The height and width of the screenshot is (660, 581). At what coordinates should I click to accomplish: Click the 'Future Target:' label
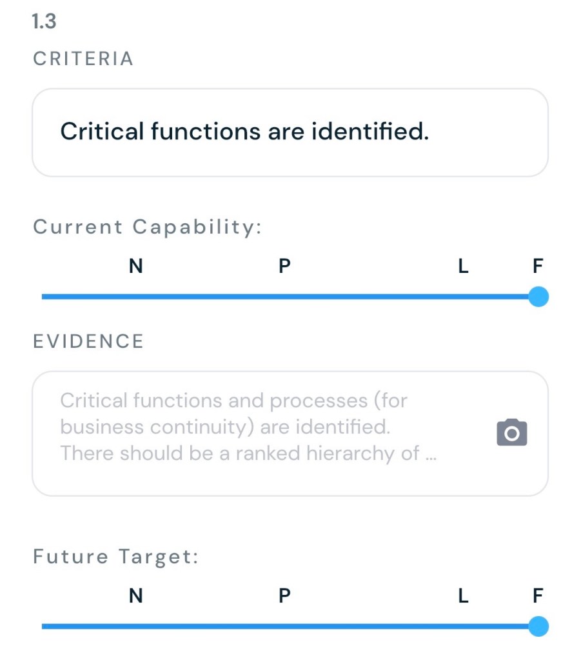(x=115, y=556)
